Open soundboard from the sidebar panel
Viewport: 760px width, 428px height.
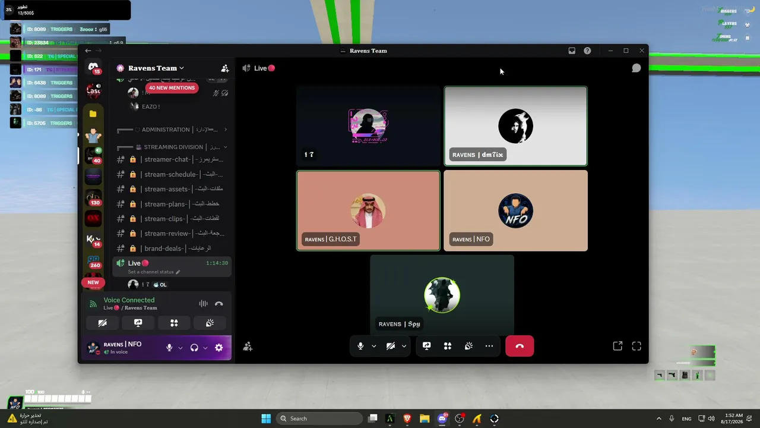[210, 323]
